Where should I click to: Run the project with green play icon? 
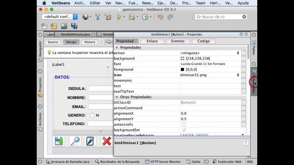pos(119,17)
